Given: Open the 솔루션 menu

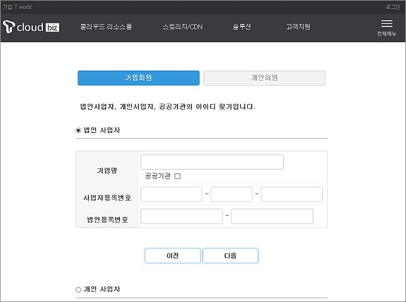Looking at the screenshot, I should [x=242, y=26].
